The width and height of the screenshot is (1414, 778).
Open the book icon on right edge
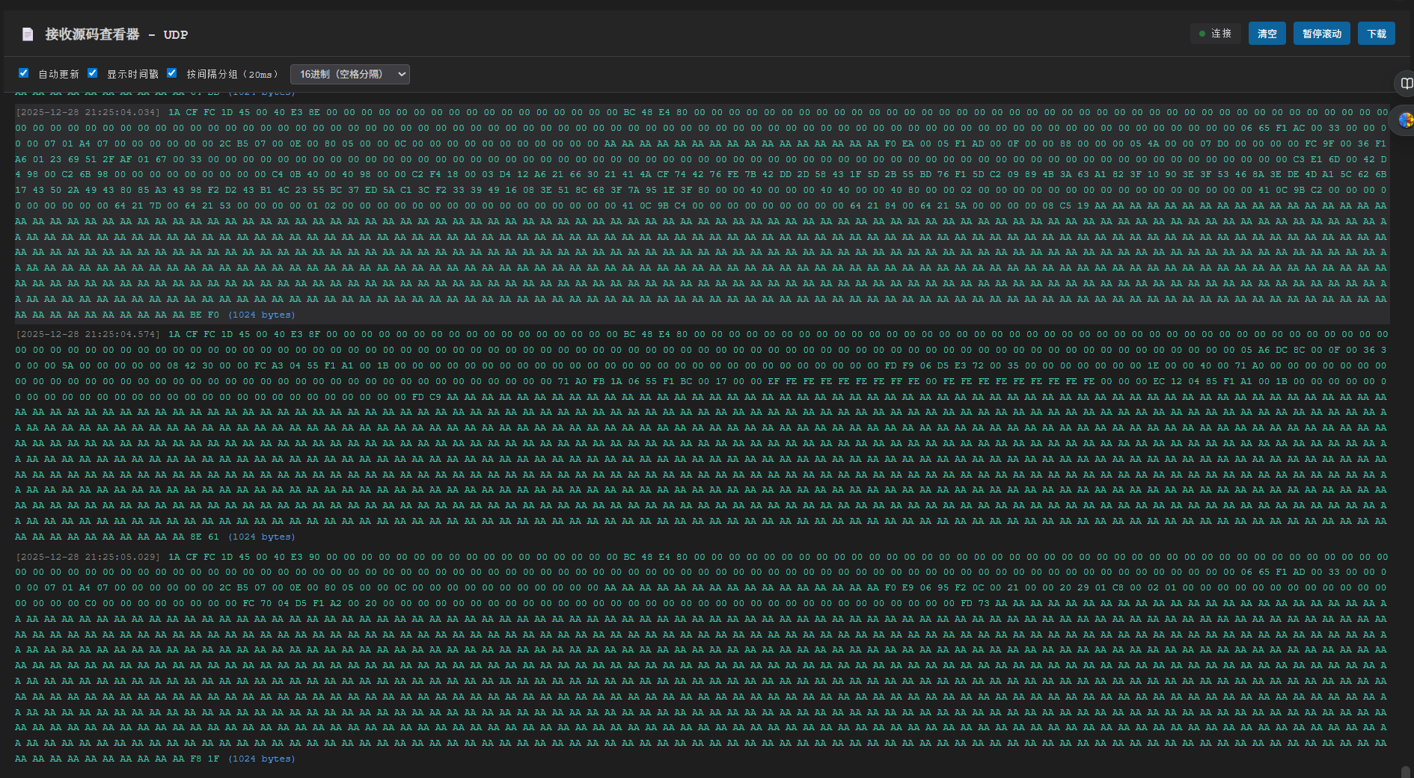pyautogui.click(x=1406, y=83)
